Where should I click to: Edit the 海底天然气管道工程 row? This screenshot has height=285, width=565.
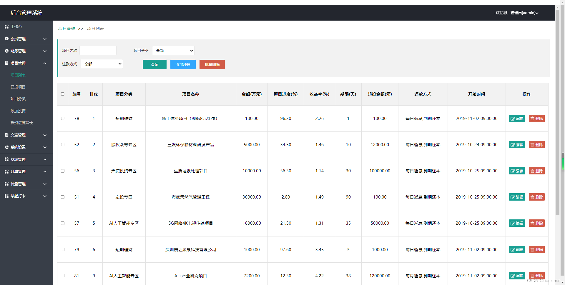517,197
